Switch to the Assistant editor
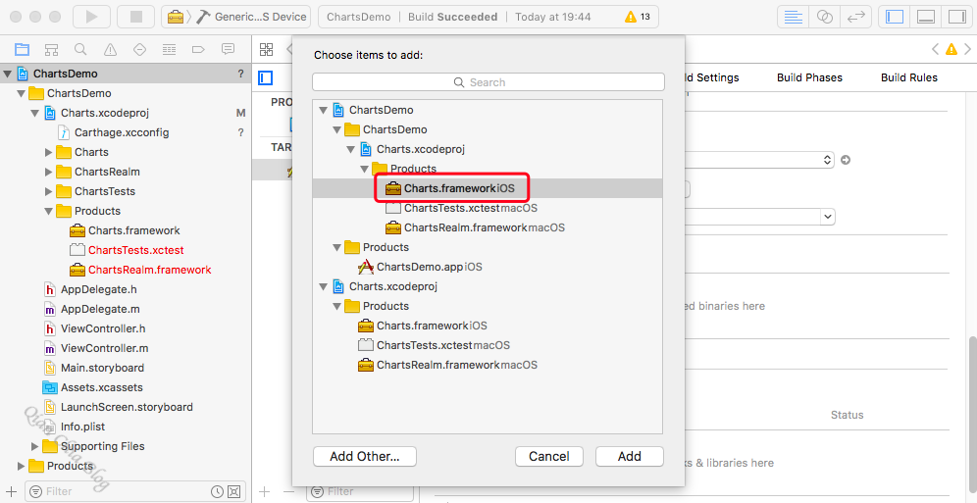 [824, 17]
